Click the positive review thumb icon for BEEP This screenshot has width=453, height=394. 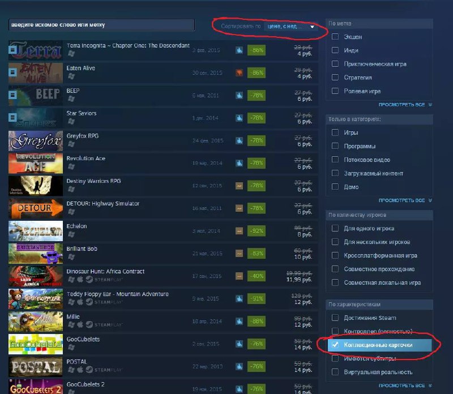[x=239, y=95]
